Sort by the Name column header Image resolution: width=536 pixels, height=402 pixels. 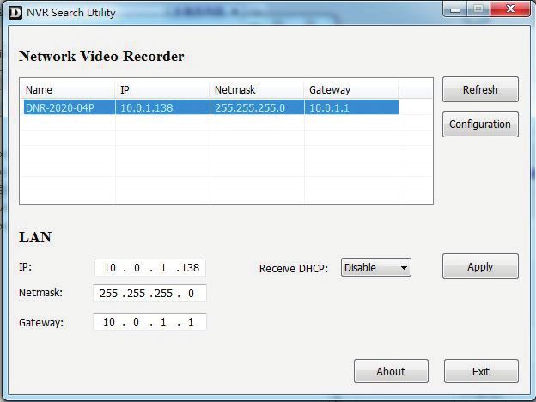click(x=67, y=89)
